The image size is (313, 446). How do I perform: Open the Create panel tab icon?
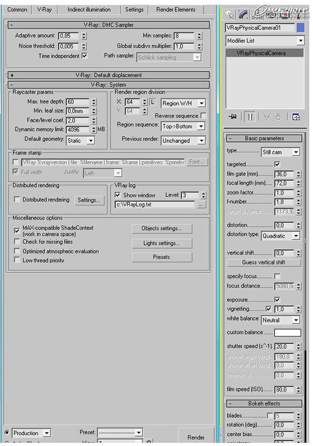pos(230,14)
